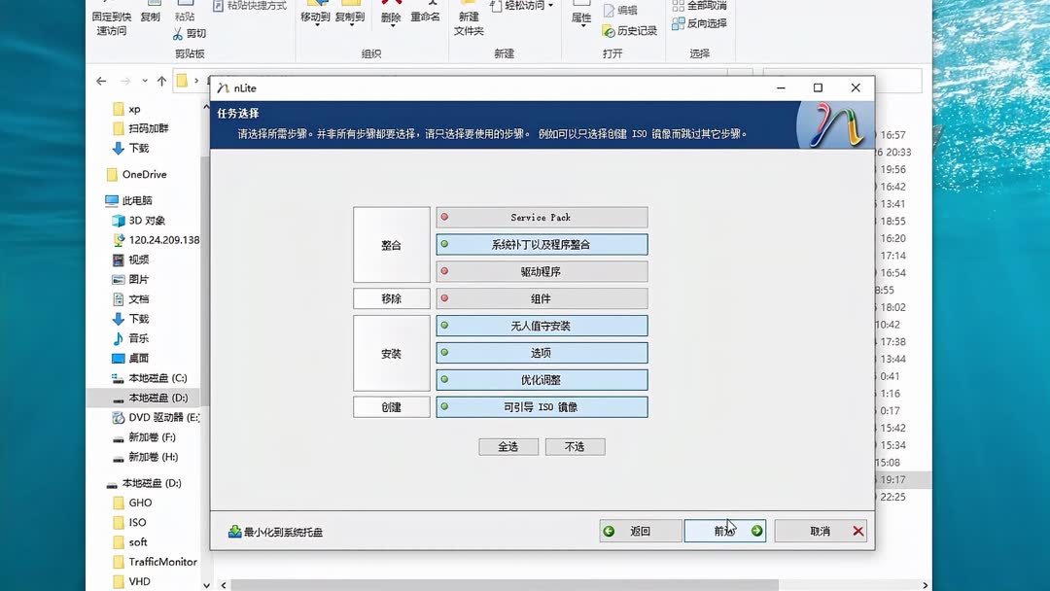Image resolution: width=1050 pixels, height=591 pixels.
Task: Click the 全选 button in nLite
Action: tap(508, 446)
